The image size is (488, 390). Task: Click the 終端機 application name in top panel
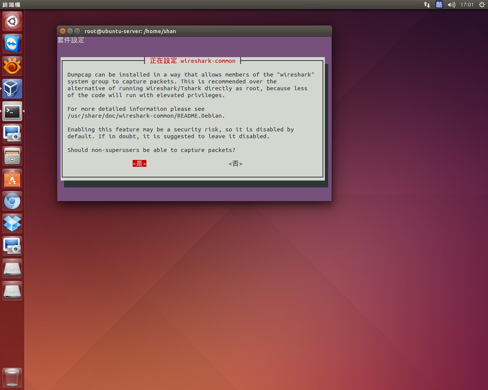[11, 5]
